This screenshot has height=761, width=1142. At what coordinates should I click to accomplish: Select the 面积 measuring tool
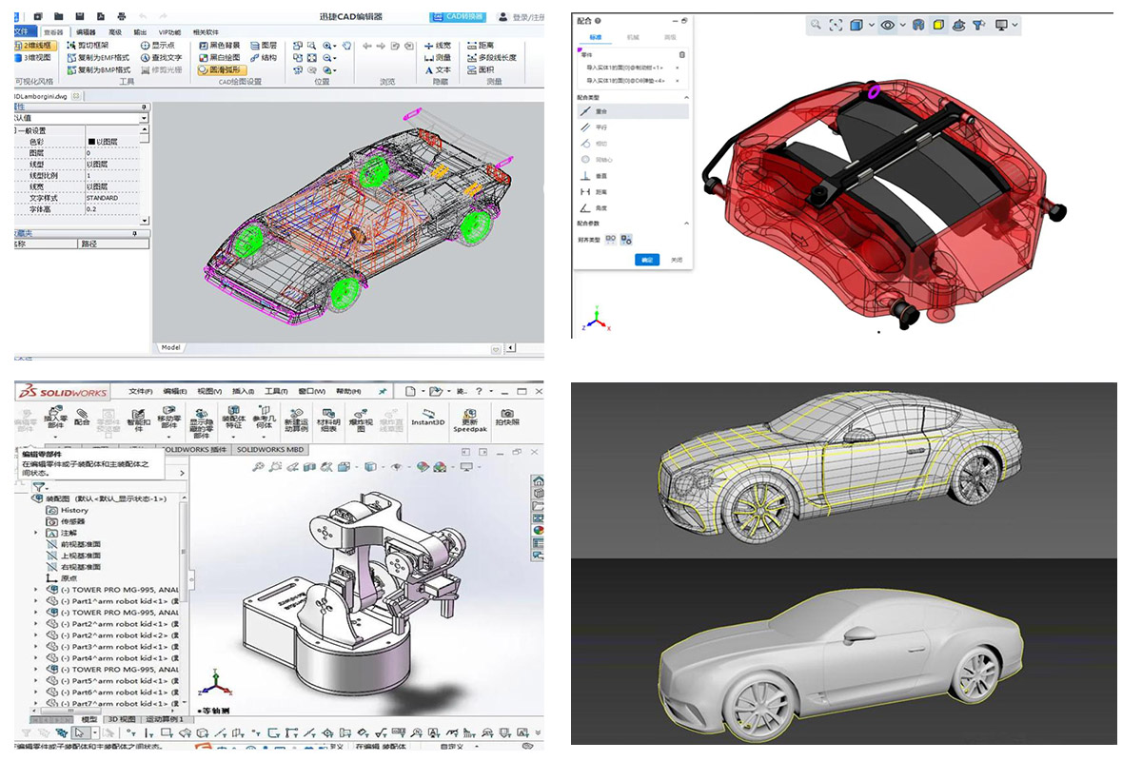481,70
